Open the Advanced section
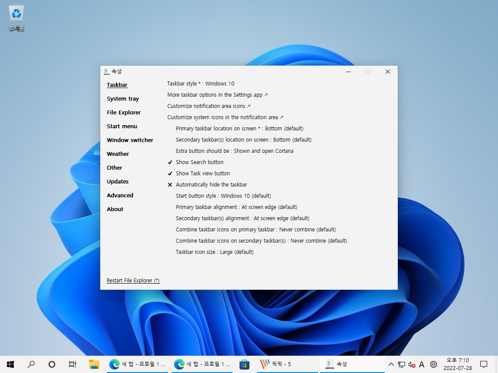 (120, 196)
